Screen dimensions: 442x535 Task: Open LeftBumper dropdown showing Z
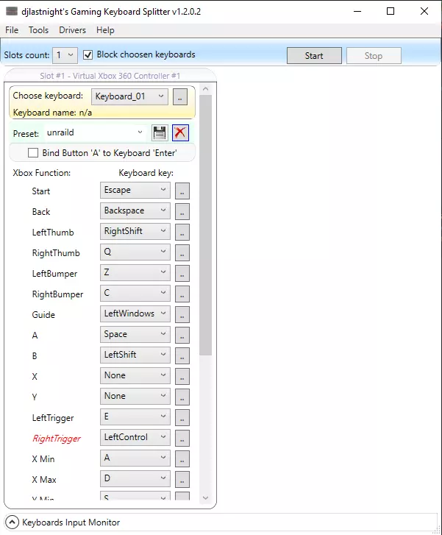click(135, 272)
